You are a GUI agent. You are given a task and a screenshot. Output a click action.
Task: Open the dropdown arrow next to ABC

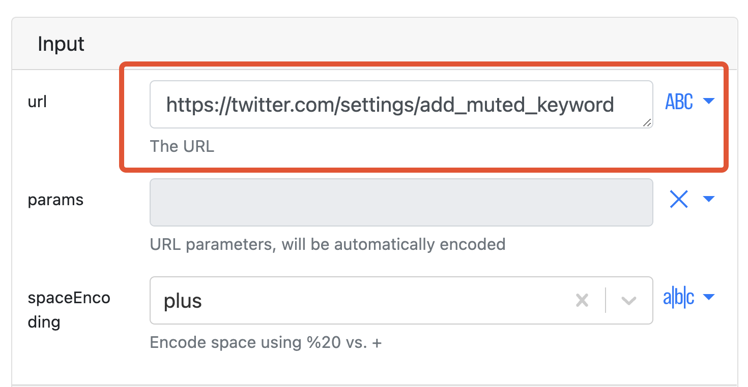709,102
